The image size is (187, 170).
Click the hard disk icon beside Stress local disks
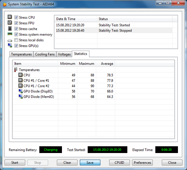coord(10,40)
